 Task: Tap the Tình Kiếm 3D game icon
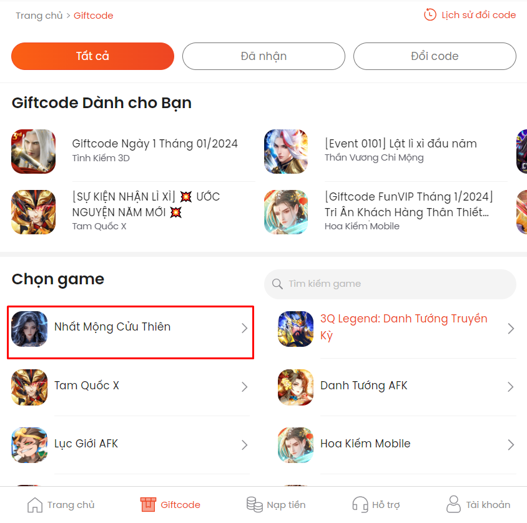point(33,151)
